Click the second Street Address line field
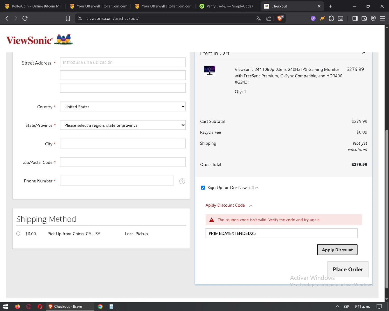 123,75
